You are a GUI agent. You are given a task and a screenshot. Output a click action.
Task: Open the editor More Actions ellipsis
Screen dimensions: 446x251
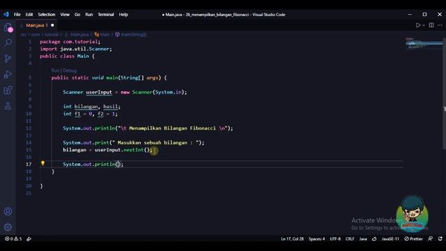tap(440, 25)
